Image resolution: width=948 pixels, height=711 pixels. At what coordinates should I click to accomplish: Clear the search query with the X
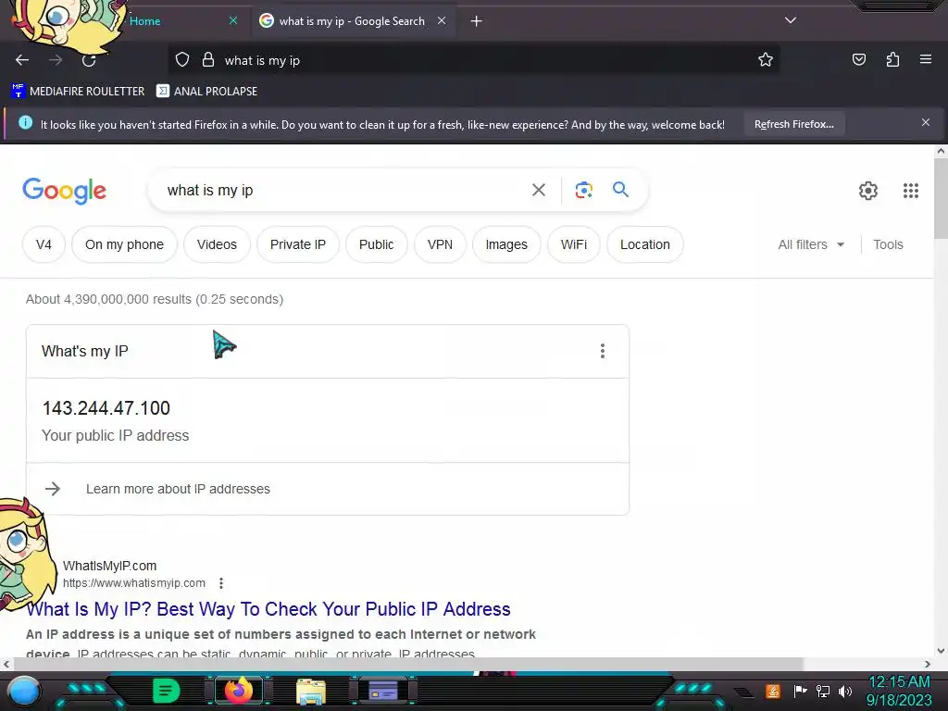click(x=538, y=191)
